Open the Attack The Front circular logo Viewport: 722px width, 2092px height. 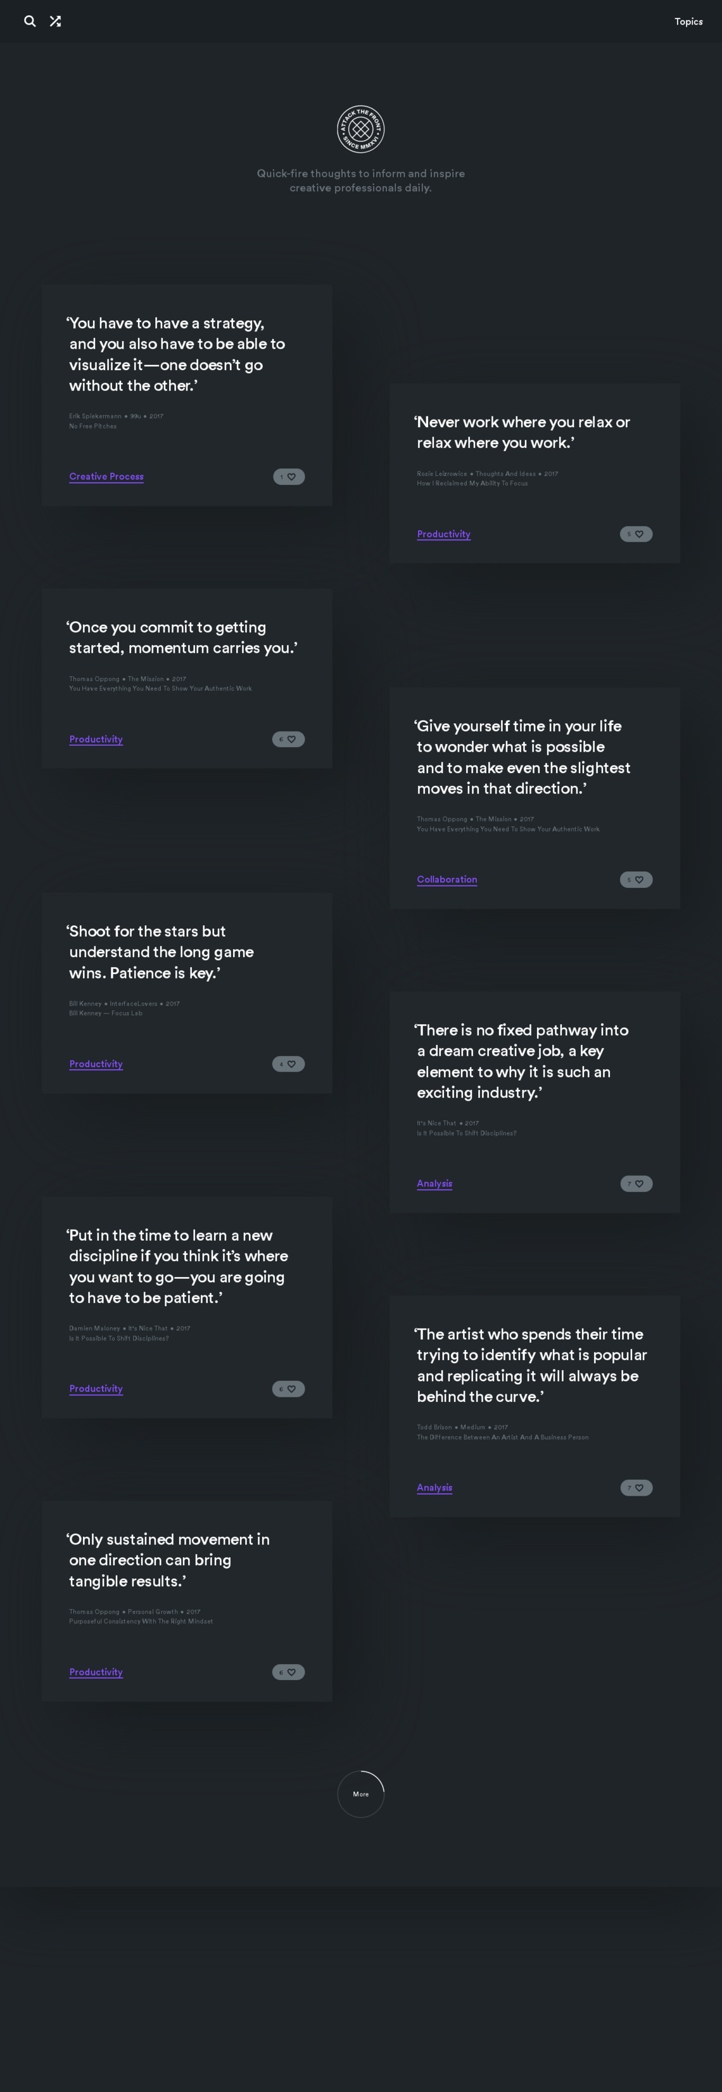click(361, 129)
